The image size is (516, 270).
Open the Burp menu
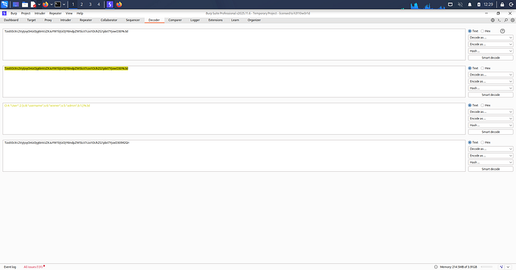tap(14, 13)
